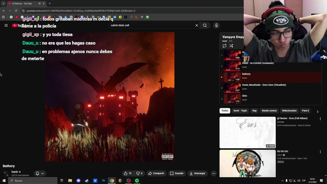This screenshot has height=184, width=327.
Task: Select the Banda sonora filter chip
Action: tap(269, 111)
